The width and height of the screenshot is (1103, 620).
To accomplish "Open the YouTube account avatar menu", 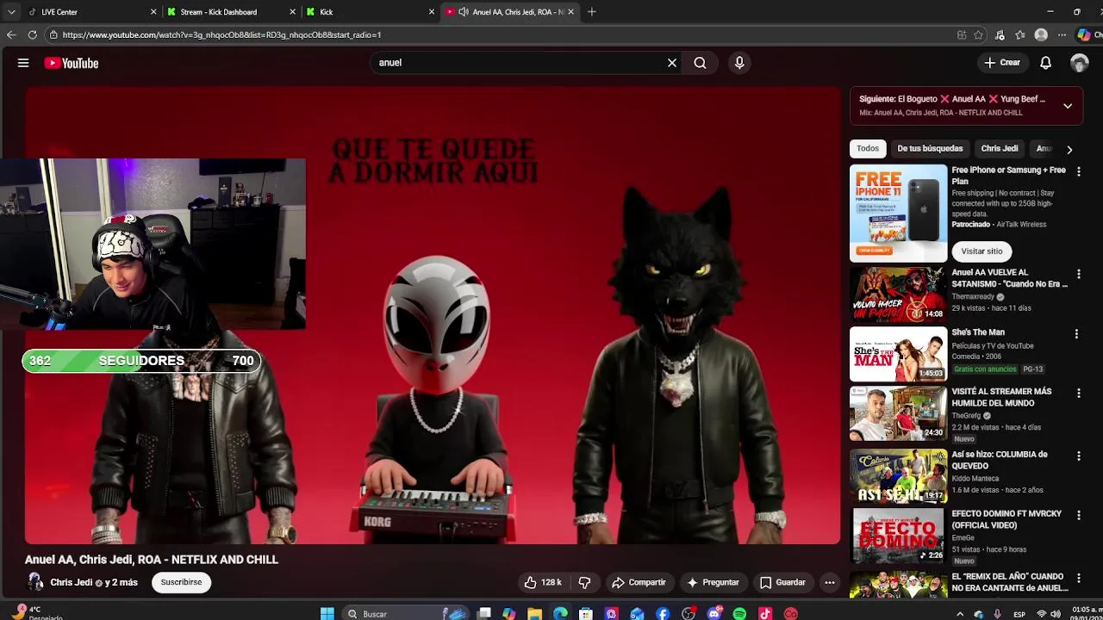I will 1080,63.
